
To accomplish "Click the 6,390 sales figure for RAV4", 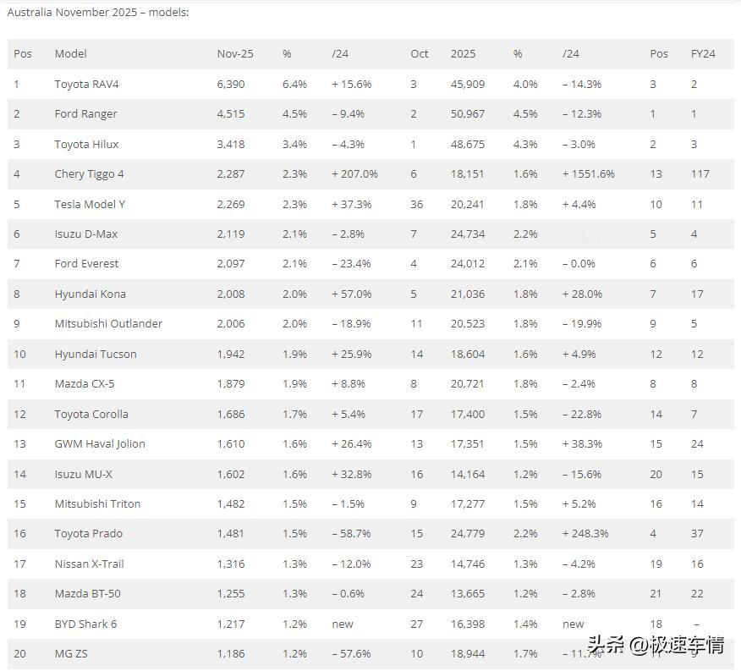I will (231, 84).
